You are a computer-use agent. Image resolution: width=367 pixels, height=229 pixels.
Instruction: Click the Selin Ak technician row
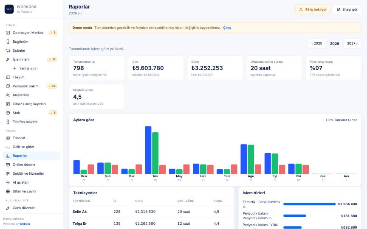[x=152, y=212]
